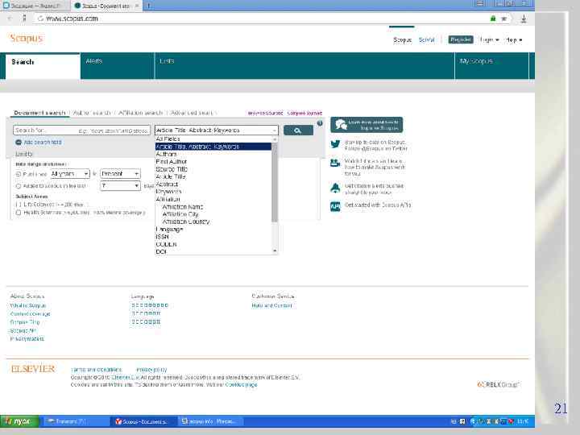The width and height of the screenshot is (580, 435).
Task: Open the Alerts main tab
Action: click(x=118, y=66)
